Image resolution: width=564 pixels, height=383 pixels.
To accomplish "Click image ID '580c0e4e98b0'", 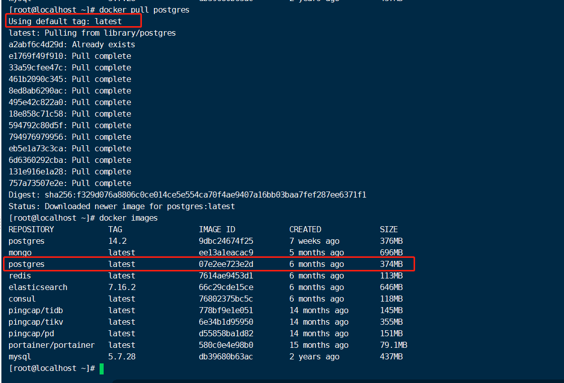I will 226,345.
